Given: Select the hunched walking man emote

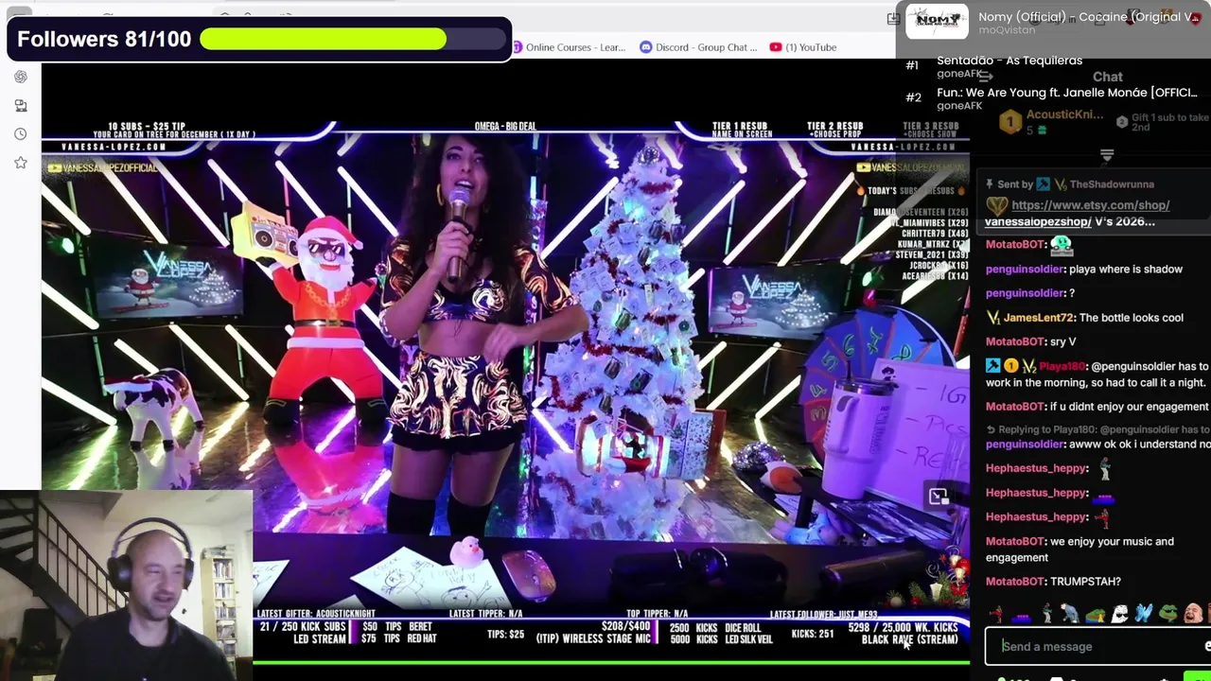Looking at the screenshot, I should click(1070, 615).
